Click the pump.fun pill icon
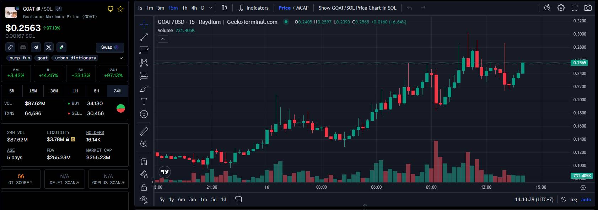This screenshot has width=598, height=210. coord(61,47)
